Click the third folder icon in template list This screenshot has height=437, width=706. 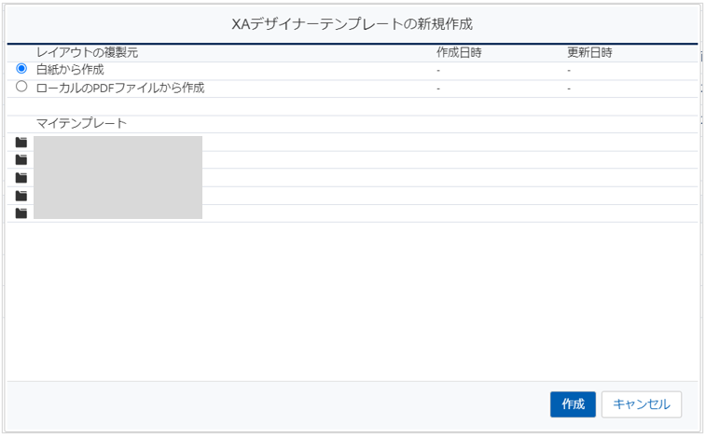21,178
